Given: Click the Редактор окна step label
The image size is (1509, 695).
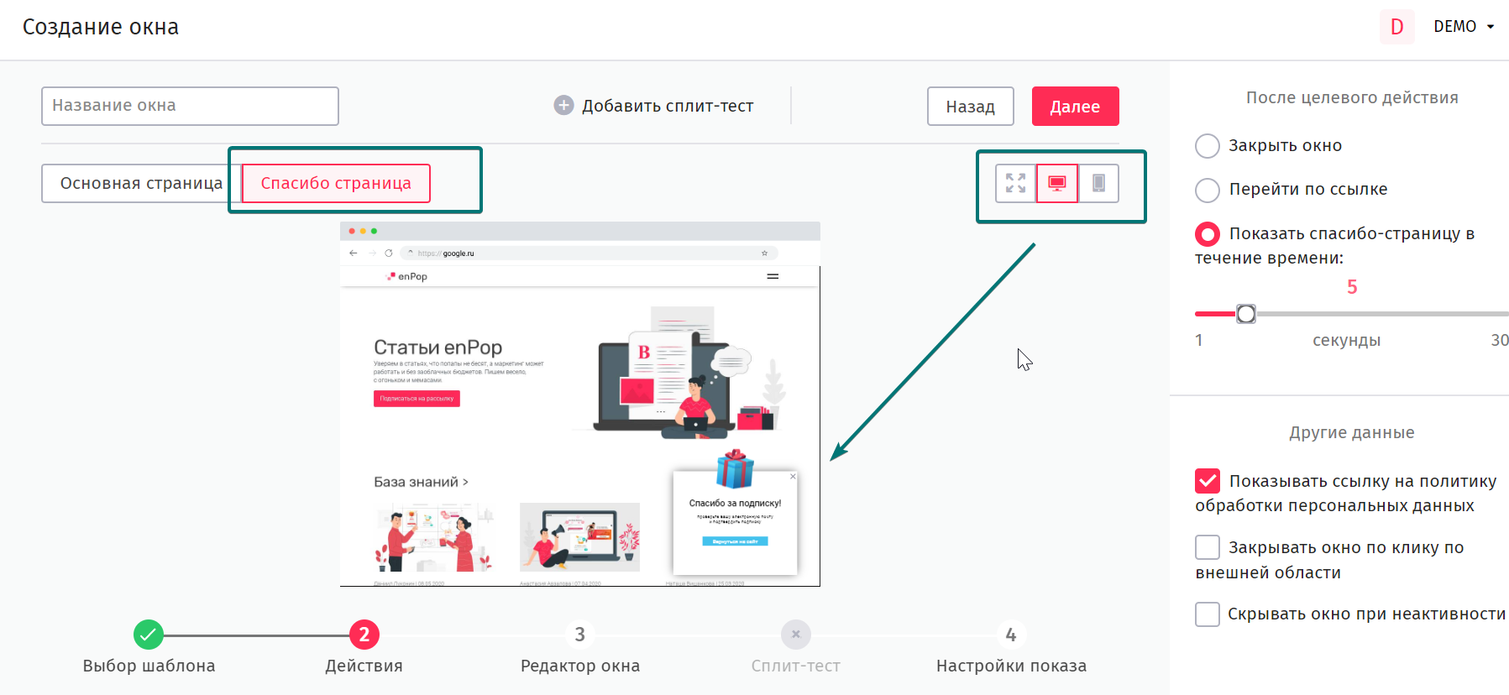Looking at the screenshot, I should pyautogui.click(x=580, y=666).
